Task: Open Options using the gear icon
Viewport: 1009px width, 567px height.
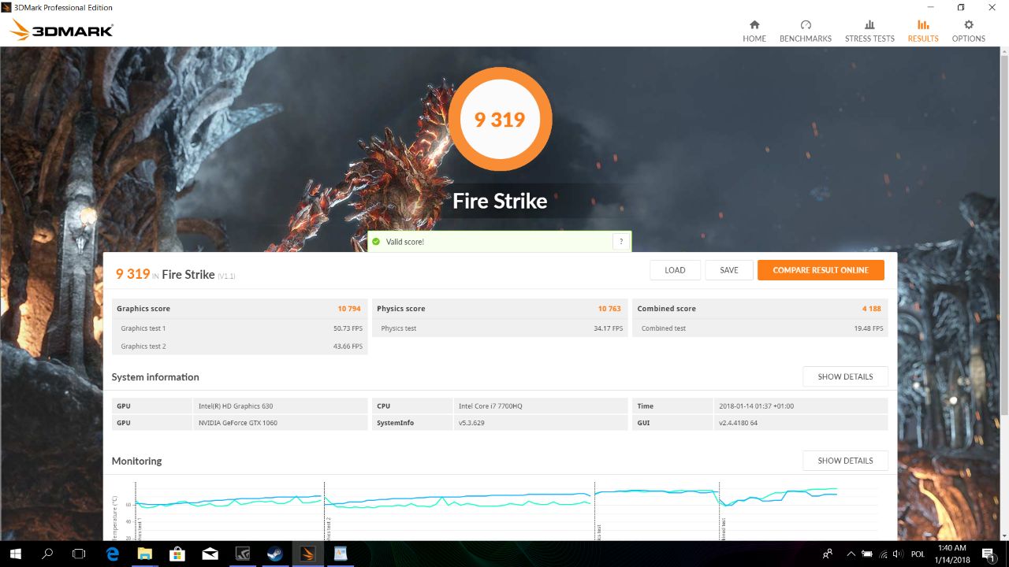Action: coord(968,30)
